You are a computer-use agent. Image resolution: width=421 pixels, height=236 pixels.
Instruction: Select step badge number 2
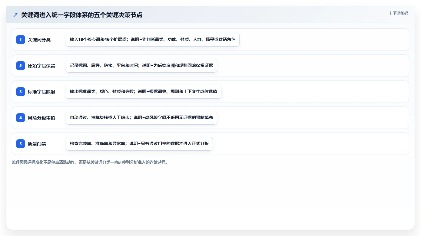click(21, 66)
